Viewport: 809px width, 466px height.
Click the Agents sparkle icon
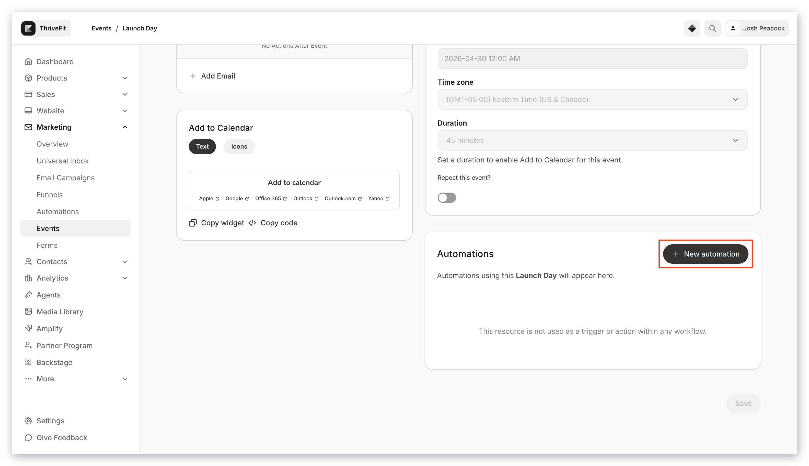click(28, 294)
